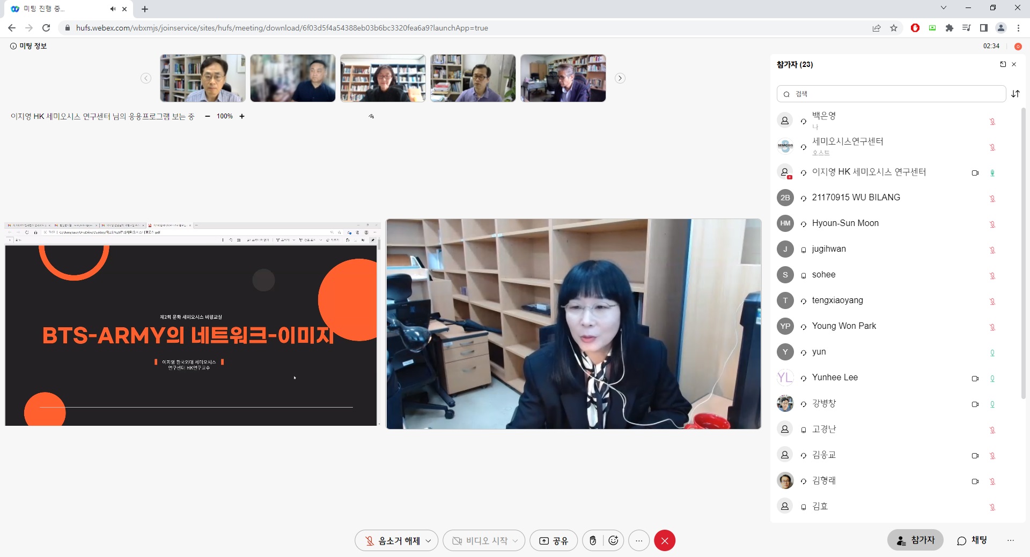Open Chrome menu three dots
The image size is (1030, 557).
pos(1018,28)
